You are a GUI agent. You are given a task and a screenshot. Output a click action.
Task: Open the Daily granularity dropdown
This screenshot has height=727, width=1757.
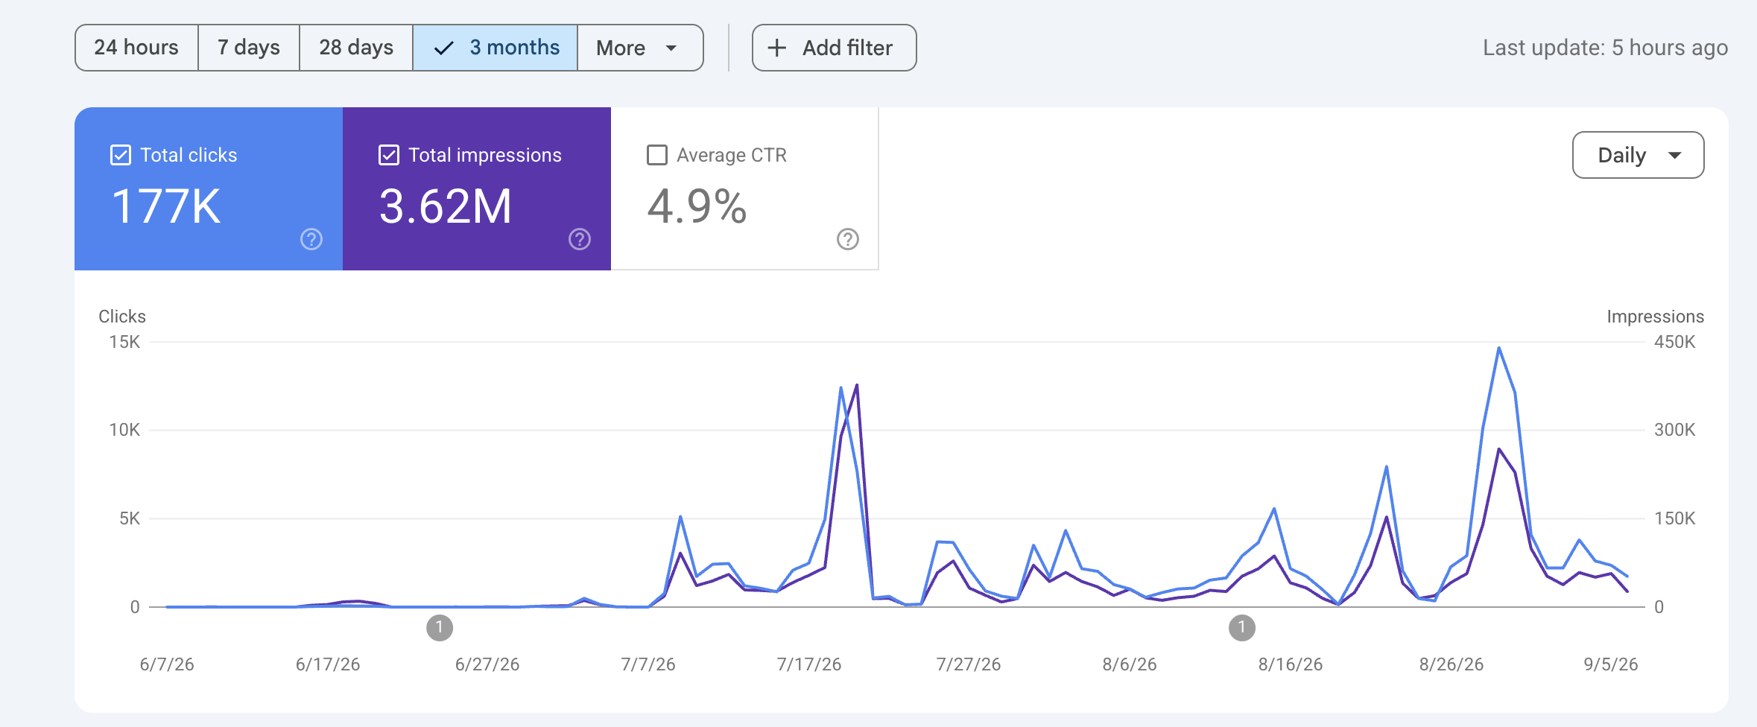click(x=1638, y=155)
